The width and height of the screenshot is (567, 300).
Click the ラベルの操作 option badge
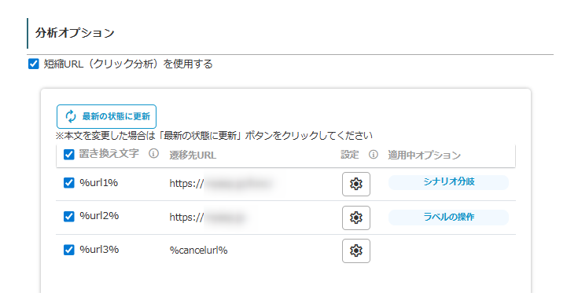point(448,218)
